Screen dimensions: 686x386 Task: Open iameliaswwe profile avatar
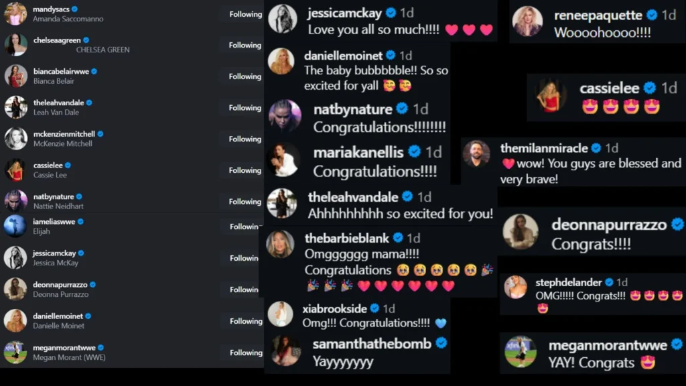pyautogui.click(x=15, y=227)
